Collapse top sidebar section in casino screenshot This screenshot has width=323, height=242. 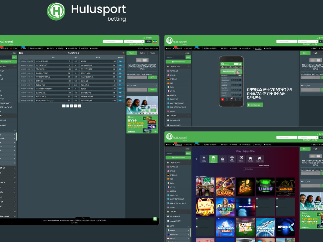coord(189,163)
